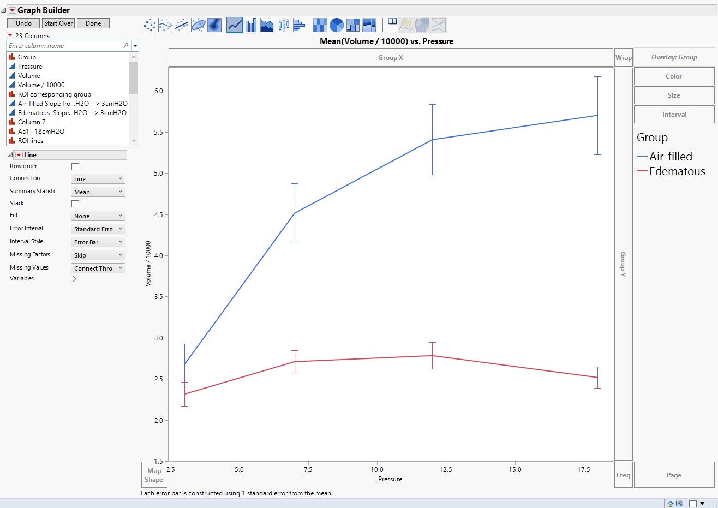Open search options magnifier in column filter

click(126, 46)
